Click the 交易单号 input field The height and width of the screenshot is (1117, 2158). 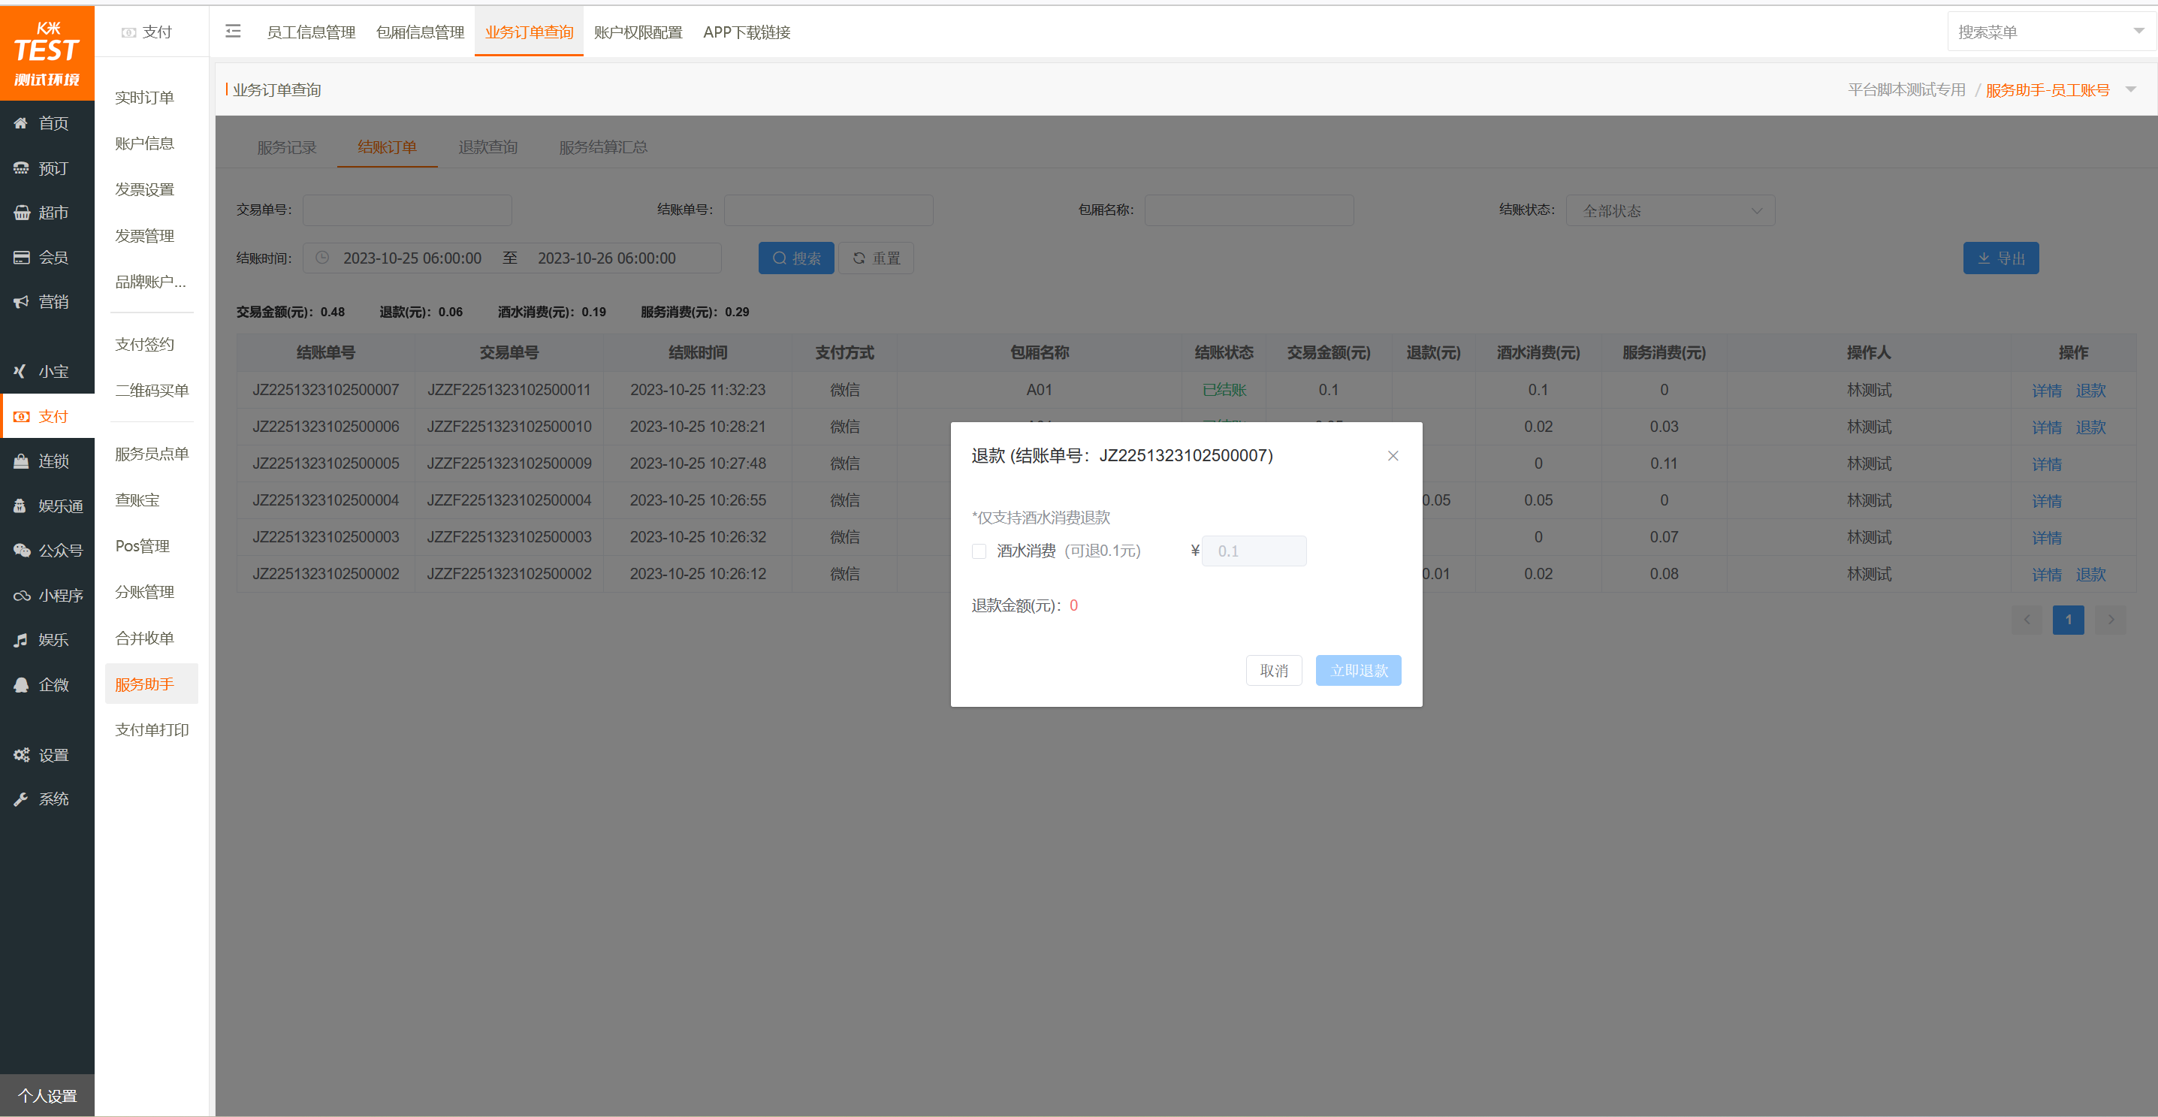tap(407, 210)
